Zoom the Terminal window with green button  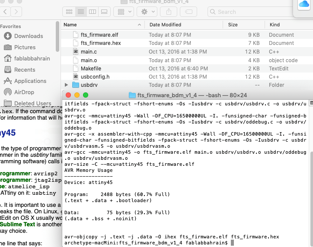[86, 95]
